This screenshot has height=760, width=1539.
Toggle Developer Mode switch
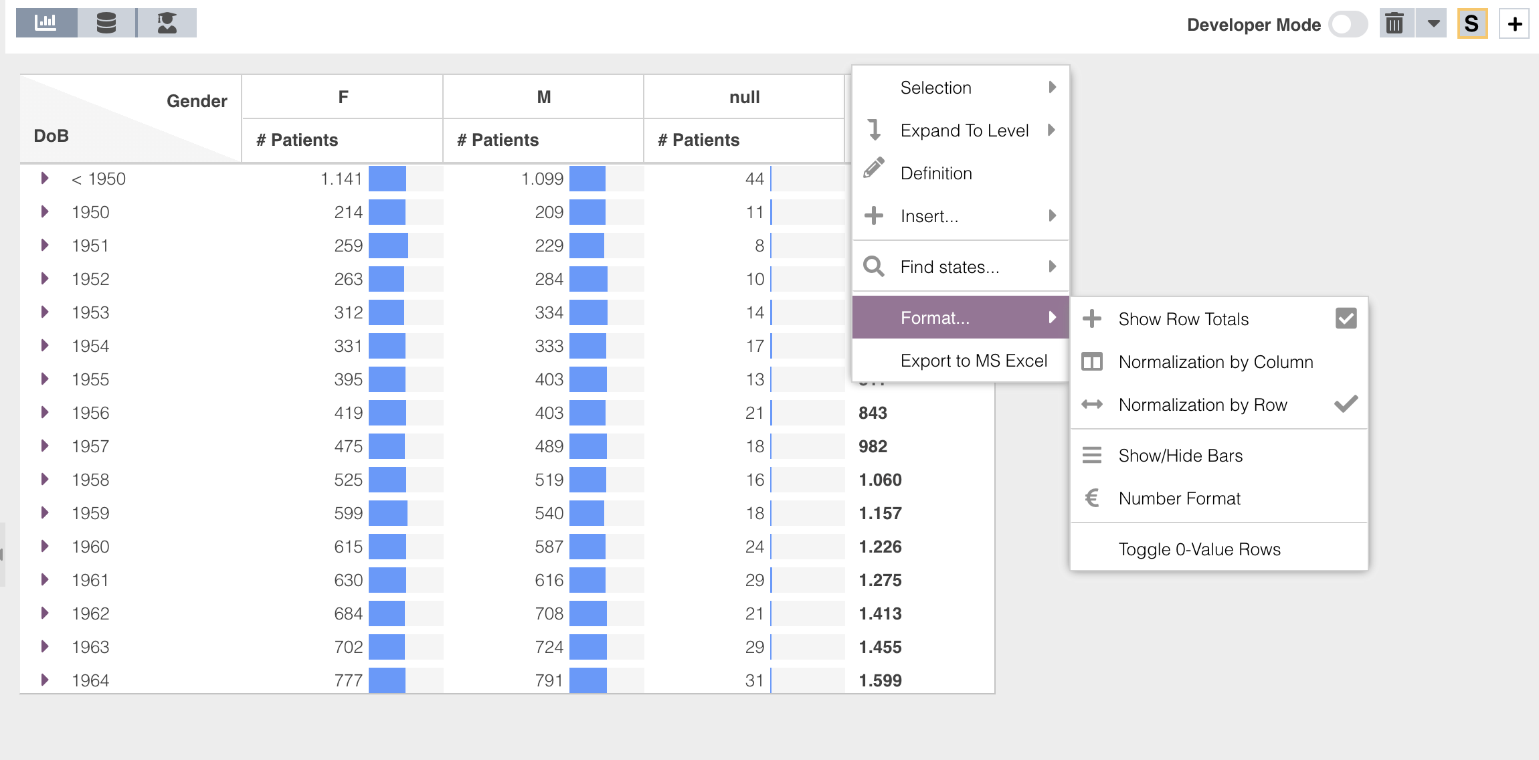[x=1347, y=25]
